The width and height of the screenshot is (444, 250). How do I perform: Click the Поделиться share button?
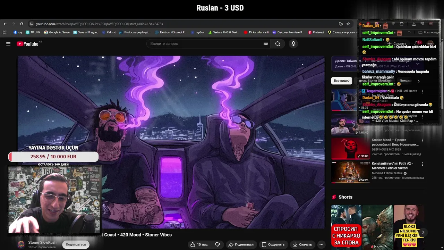coord(241,244)
